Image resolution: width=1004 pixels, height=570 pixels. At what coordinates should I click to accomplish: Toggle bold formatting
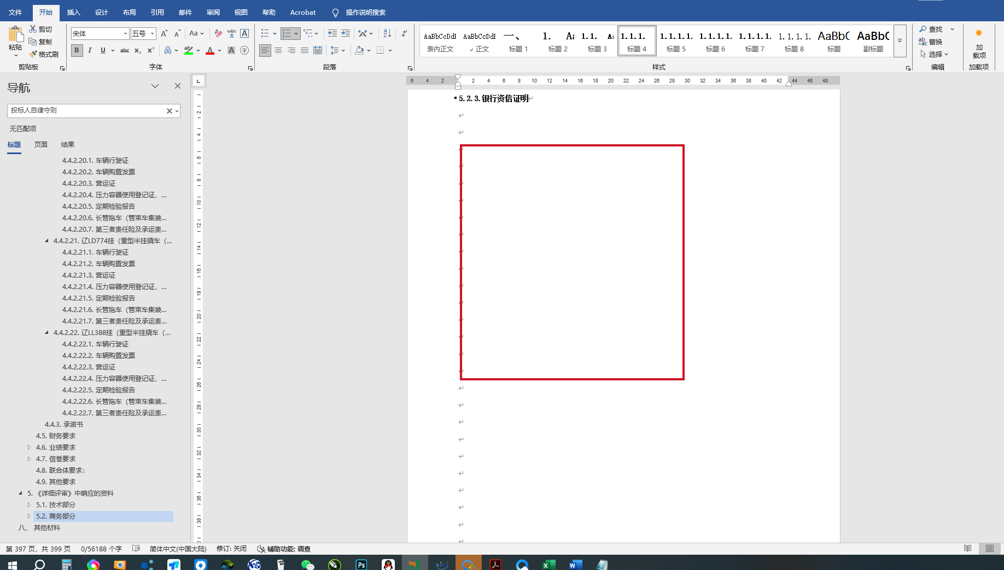click(77, 50)
